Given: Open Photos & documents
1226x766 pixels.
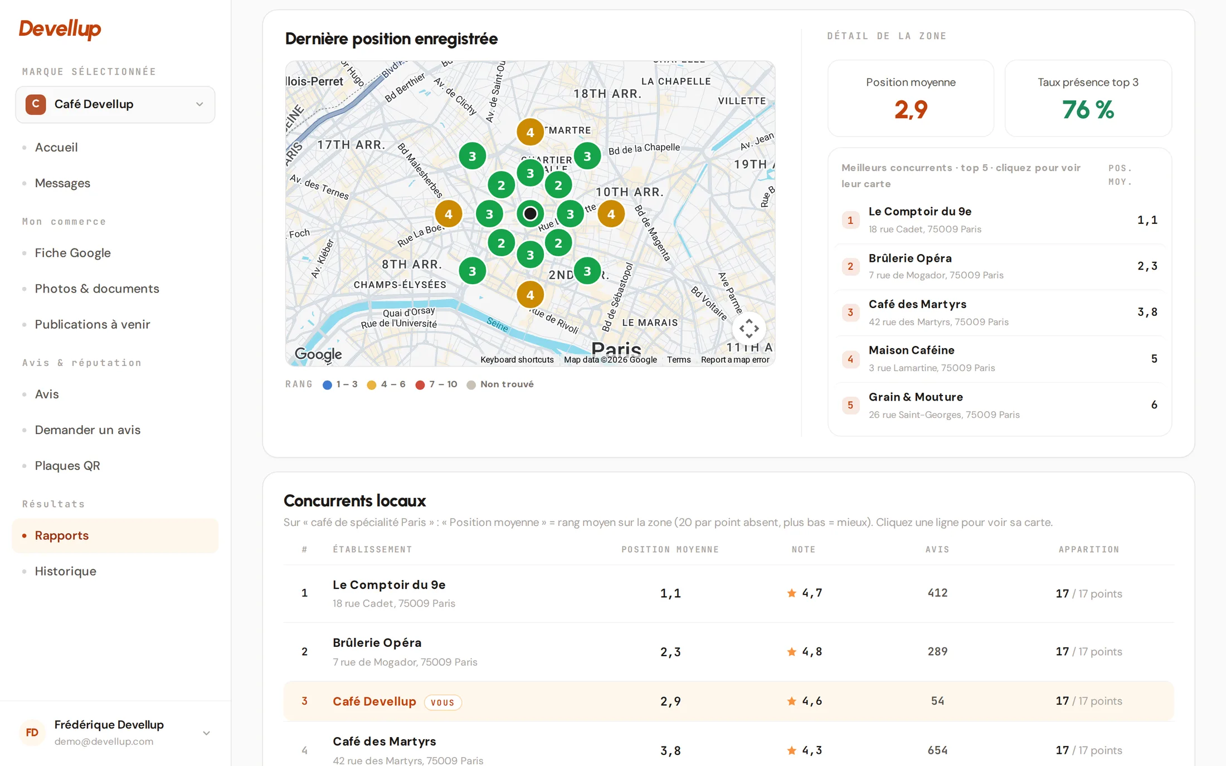Looking at the screenshot, I should [96, 289].
